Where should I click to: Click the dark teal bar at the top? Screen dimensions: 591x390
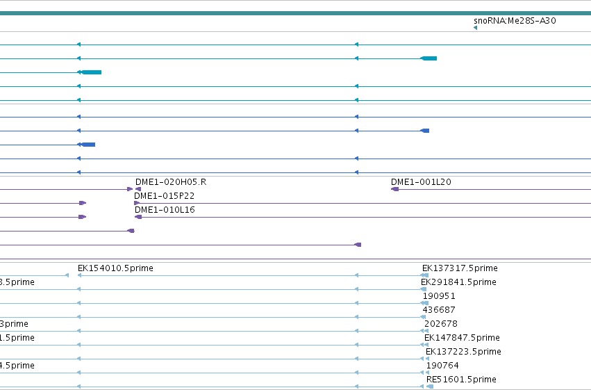pyautogui.click(x=296, y=13)
